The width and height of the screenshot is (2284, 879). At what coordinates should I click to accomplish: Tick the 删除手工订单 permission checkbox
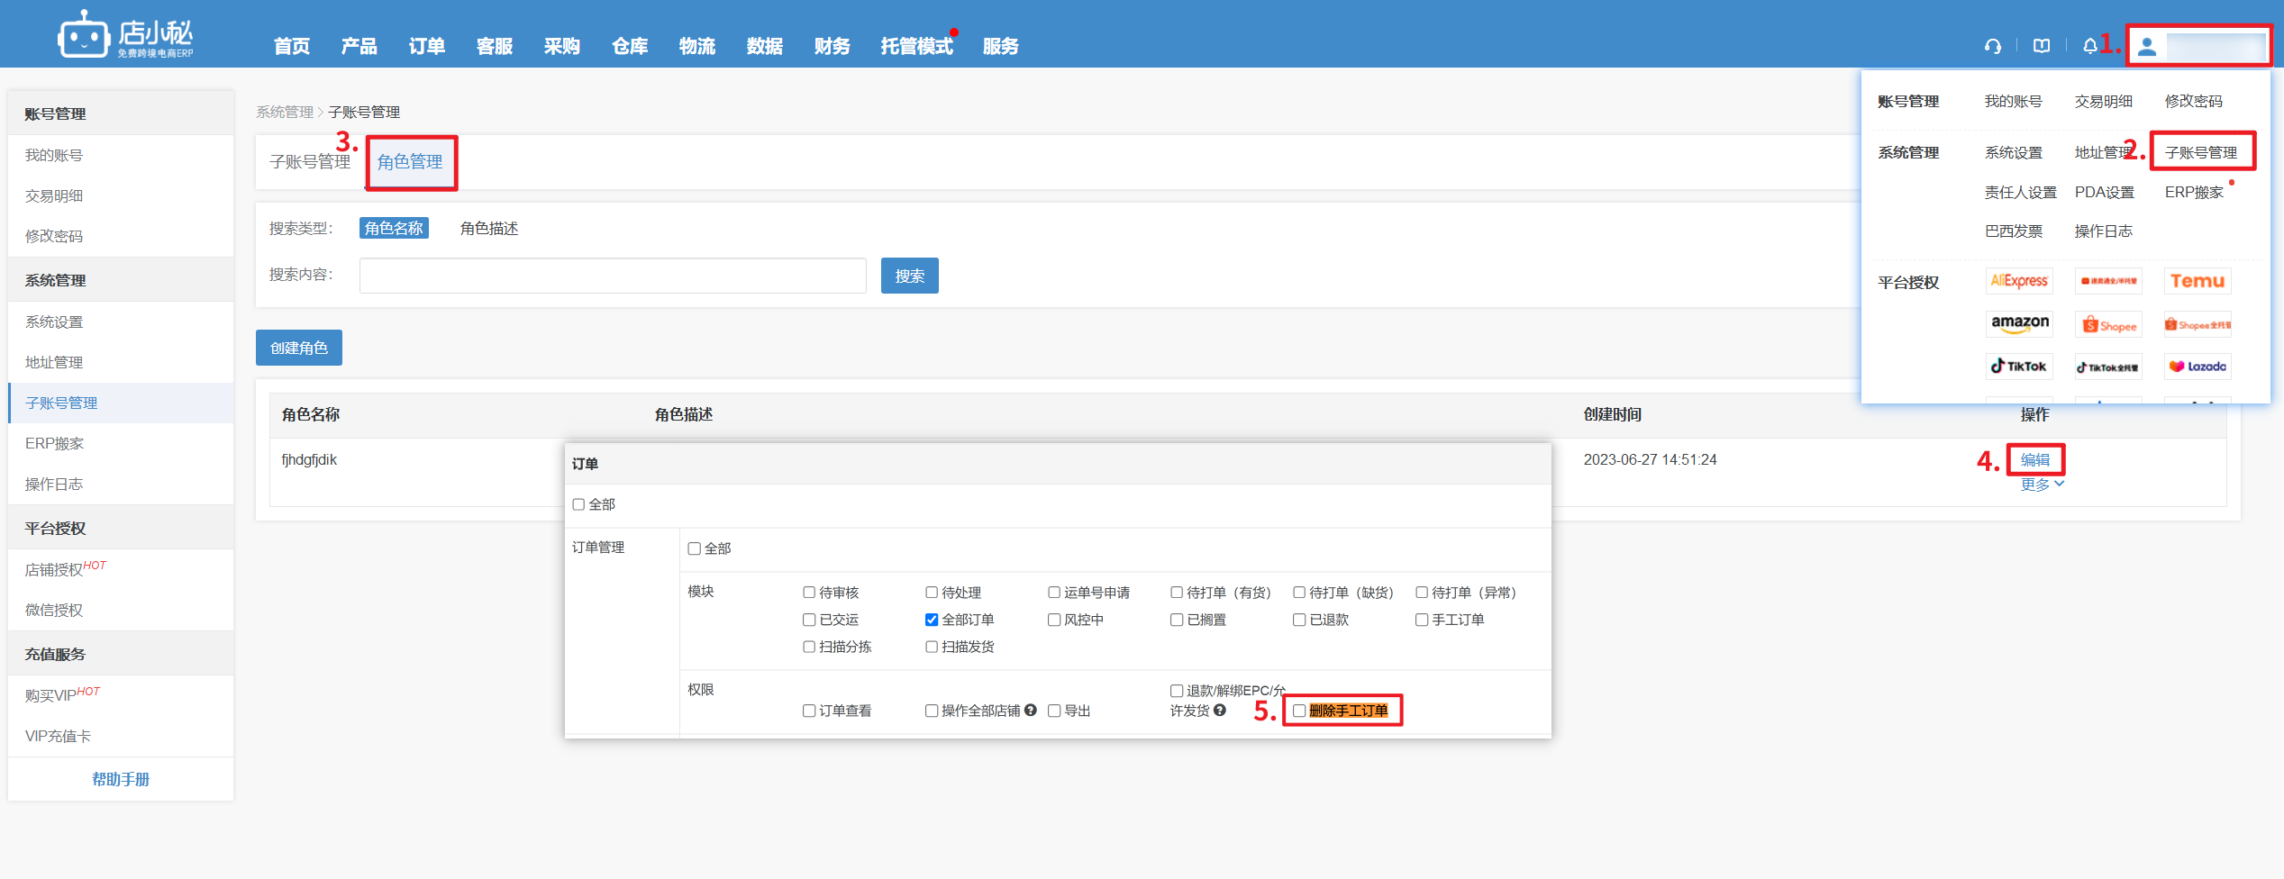tap(1299, 711)
